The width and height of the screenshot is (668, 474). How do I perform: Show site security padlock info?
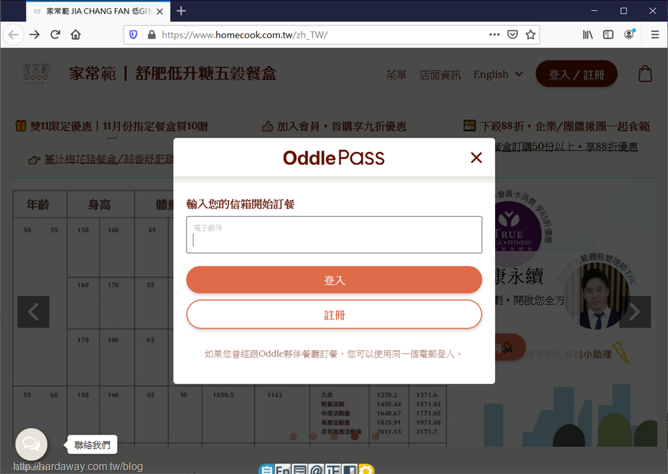[x=151, y=35]
